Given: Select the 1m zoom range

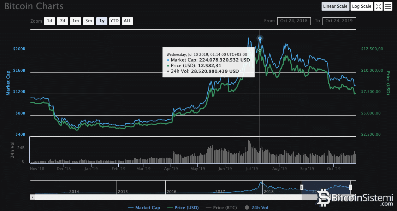Looking at the screenshot, I should (x=75, y=21).
